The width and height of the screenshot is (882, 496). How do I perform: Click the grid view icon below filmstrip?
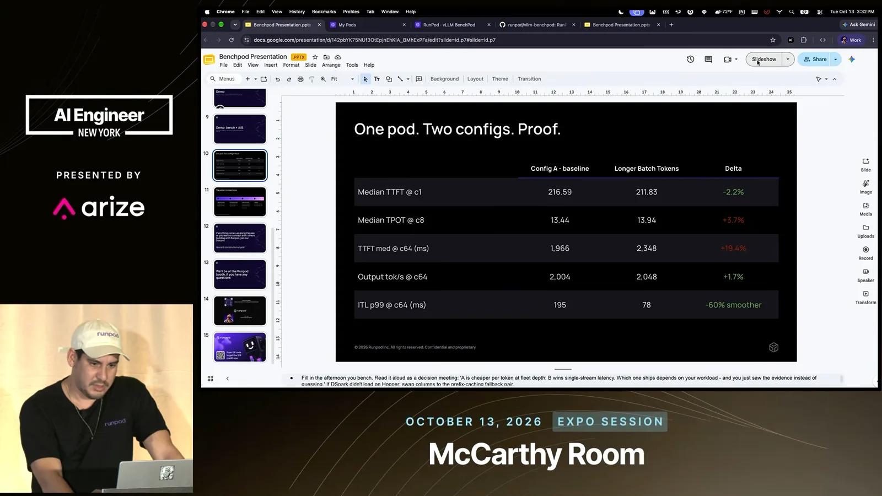point(210,379)
